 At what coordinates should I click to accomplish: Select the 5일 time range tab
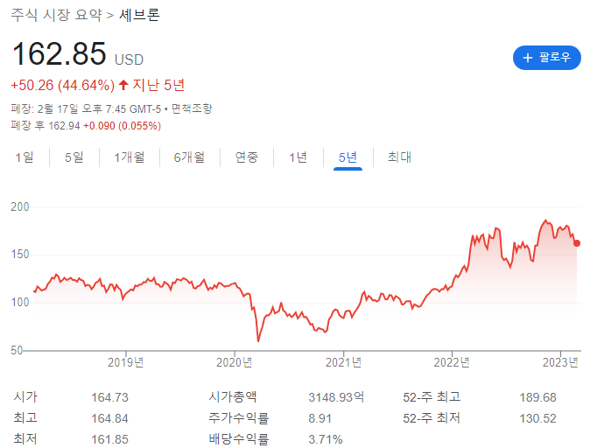tap(74, 157)
